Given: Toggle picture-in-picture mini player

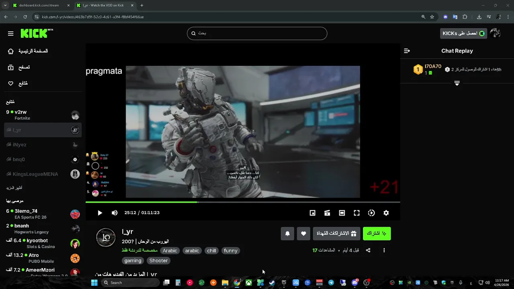Looking at the screenshot, I should pos(312,213).
